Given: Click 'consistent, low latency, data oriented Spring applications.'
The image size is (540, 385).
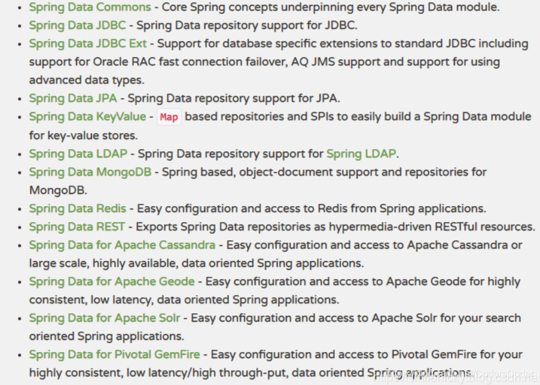Looking at the screenshot, I should pyautogui.click(x=184, y=300).
